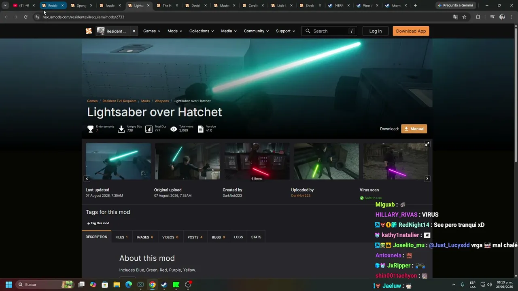Show previous gallery images

pyautogui.click(x=87, y=179)
